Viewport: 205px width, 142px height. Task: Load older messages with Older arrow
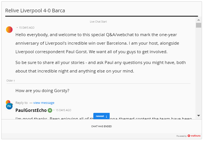point(11,81)
